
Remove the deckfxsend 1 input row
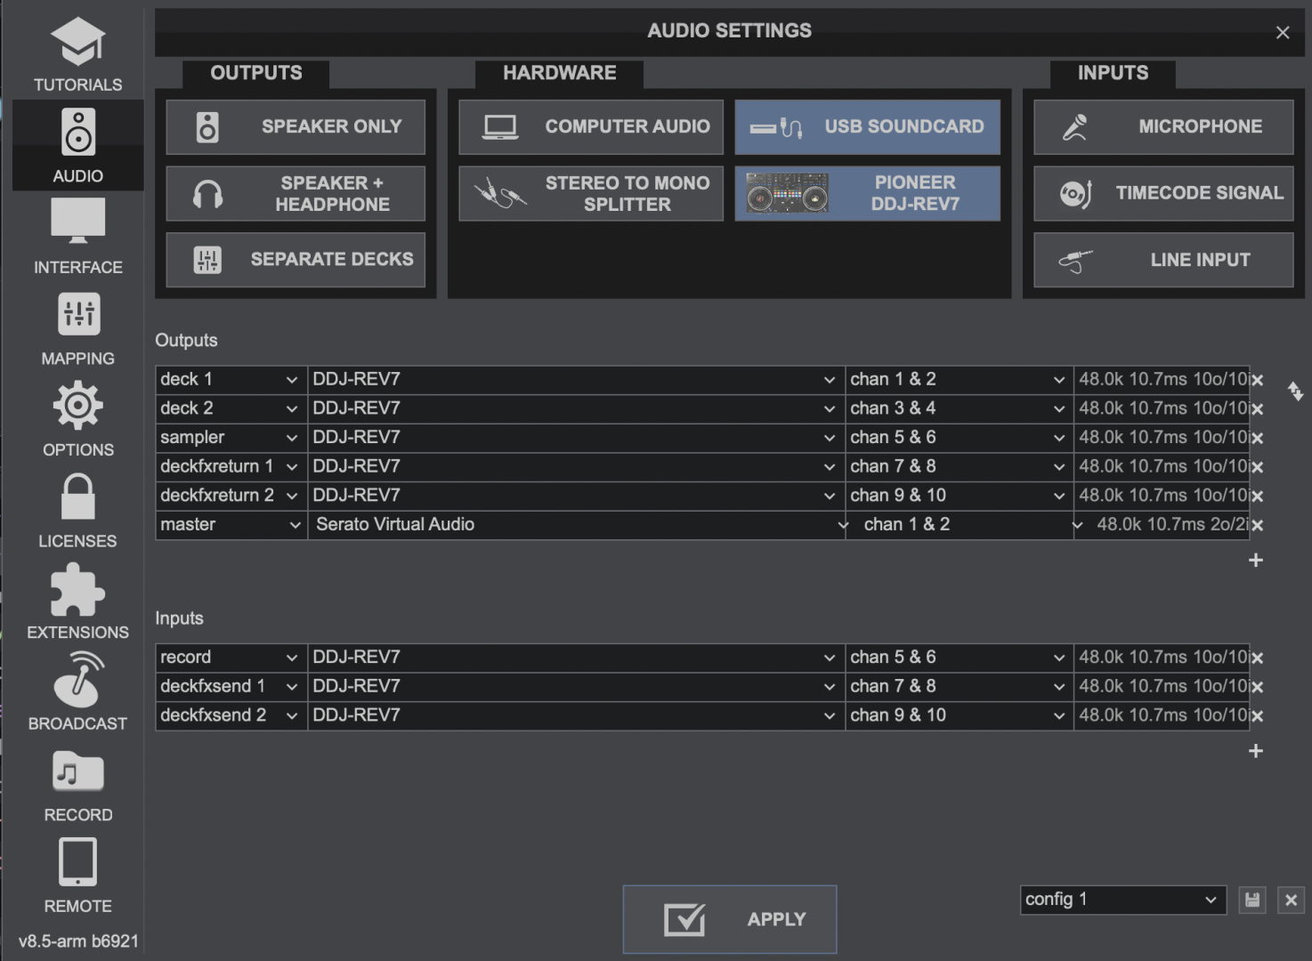[1257, 687]
